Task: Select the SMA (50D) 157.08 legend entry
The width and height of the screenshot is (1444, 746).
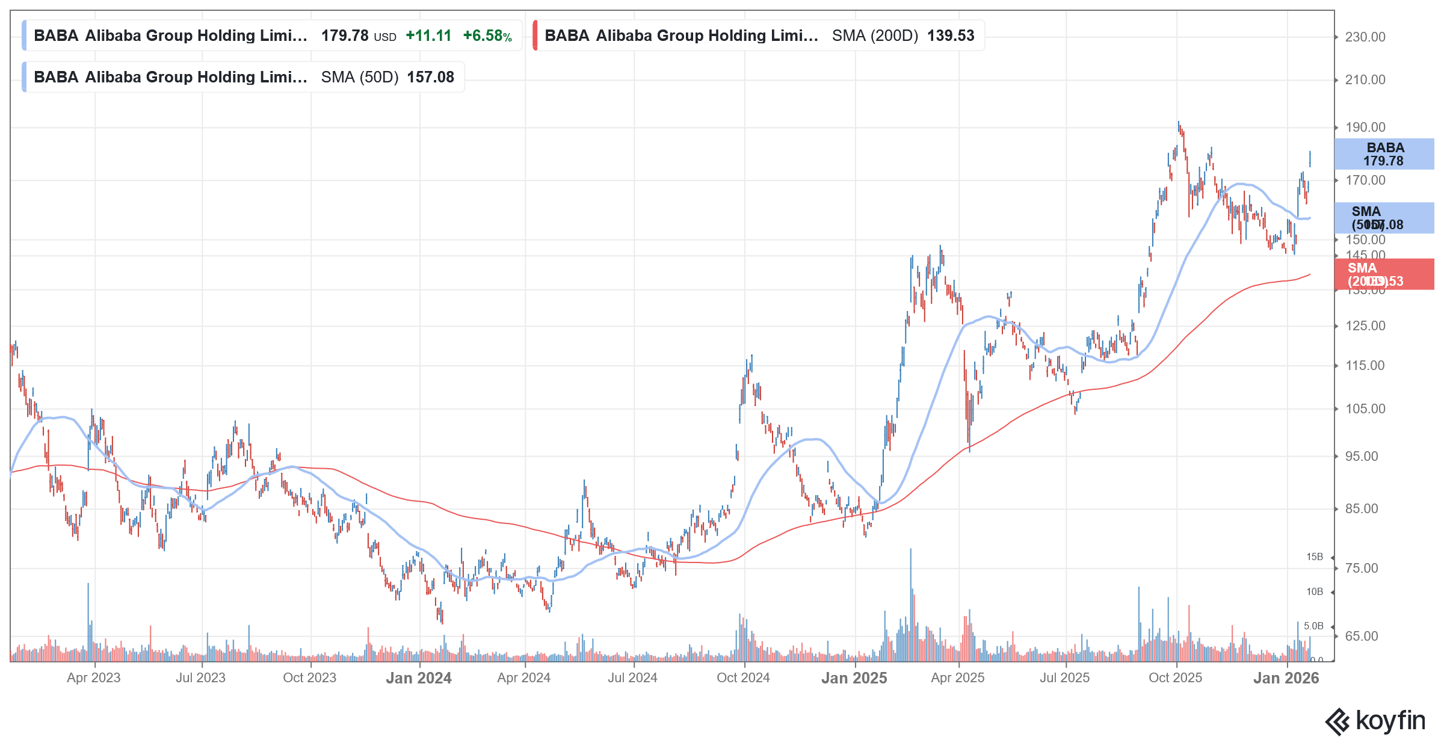Action: coord(244,77)
